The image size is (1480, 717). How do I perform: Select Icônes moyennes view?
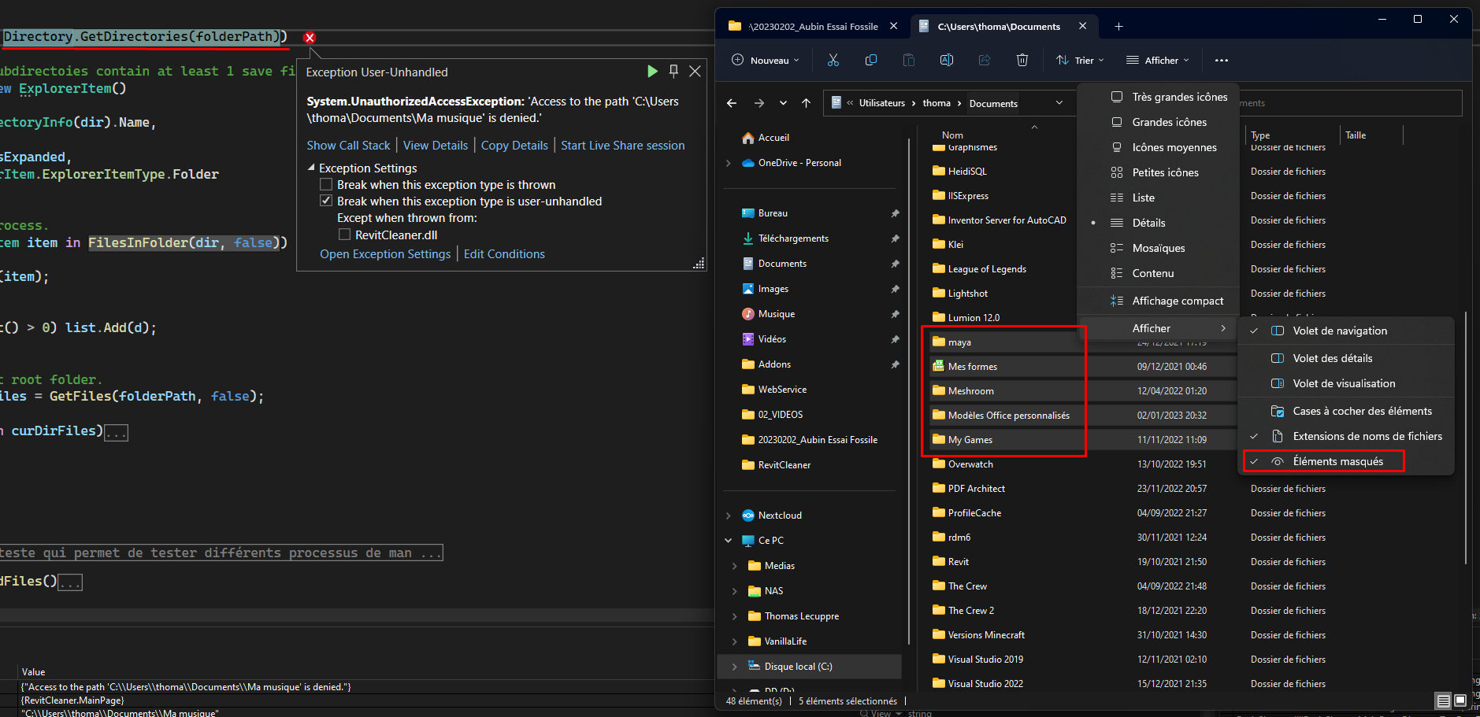pos(1158,147)
